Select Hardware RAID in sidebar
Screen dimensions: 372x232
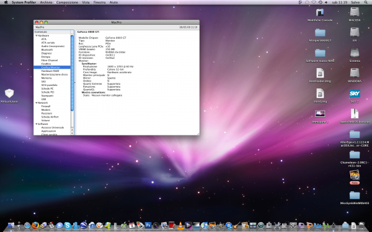pyautogui.click(x=50, y=71)
